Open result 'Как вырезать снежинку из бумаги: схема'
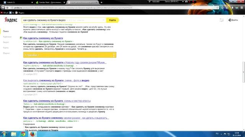Screen dimensions: 245x137 click(56, 80)
